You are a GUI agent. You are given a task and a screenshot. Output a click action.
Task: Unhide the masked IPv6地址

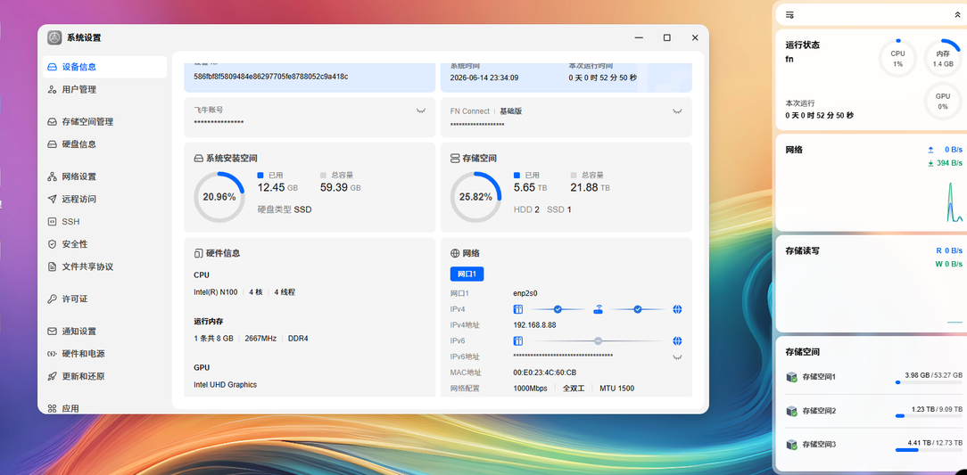(x=677, y=356)
